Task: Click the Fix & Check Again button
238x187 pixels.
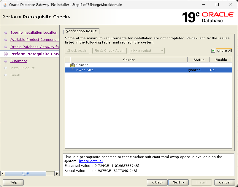Action: point(110,51)
